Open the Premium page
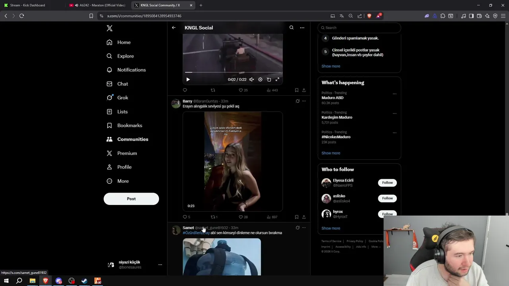Screen dimensions: 509x286 coord(122,153)
